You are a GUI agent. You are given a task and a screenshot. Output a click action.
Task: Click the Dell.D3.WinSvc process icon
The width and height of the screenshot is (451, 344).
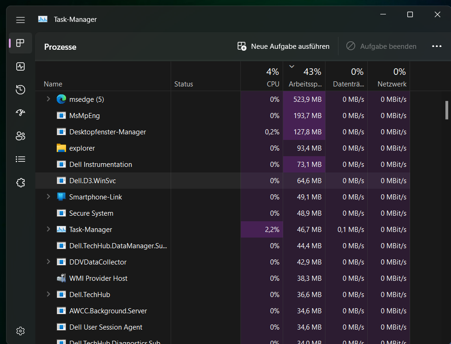[x=61, y=181]
